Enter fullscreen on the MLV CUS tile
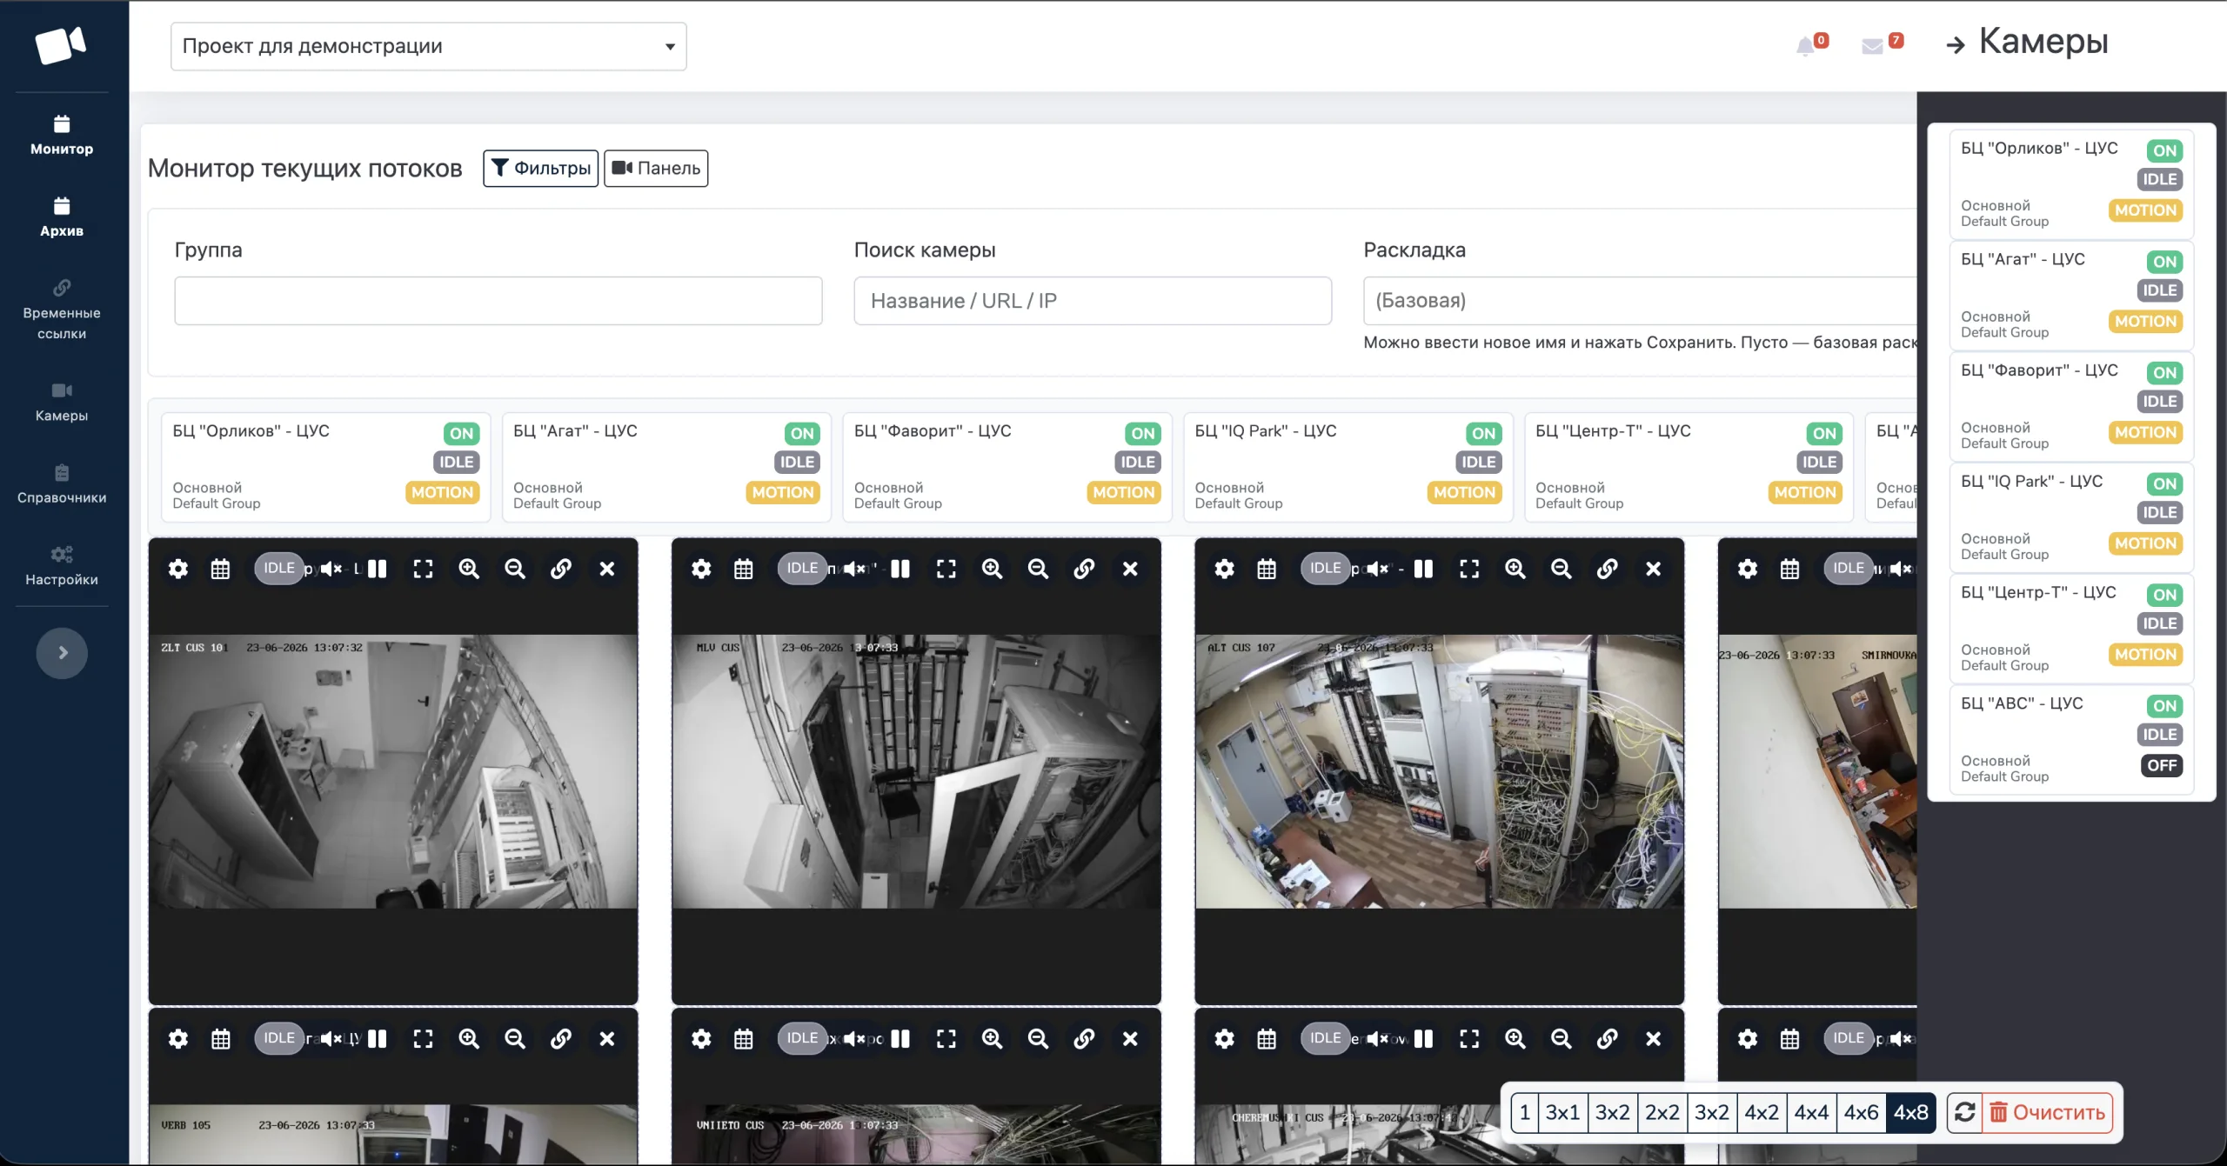Image resolution: width=2227 pixels, height=1166 pixels. (946, 569)
